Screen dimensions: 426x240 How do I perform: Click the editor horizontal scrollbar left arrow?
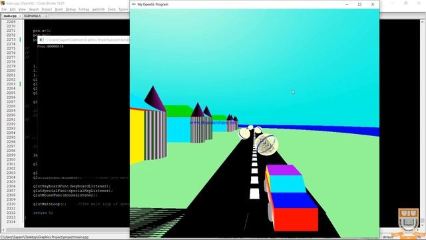(3, 230)
